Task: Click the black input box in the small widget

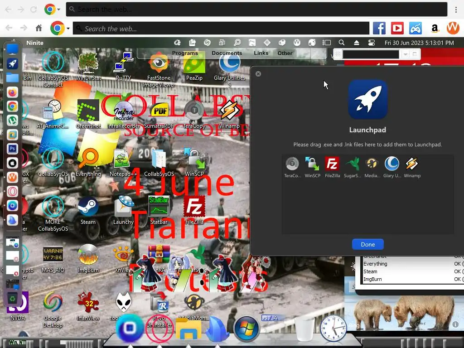Action: (371, 54)
